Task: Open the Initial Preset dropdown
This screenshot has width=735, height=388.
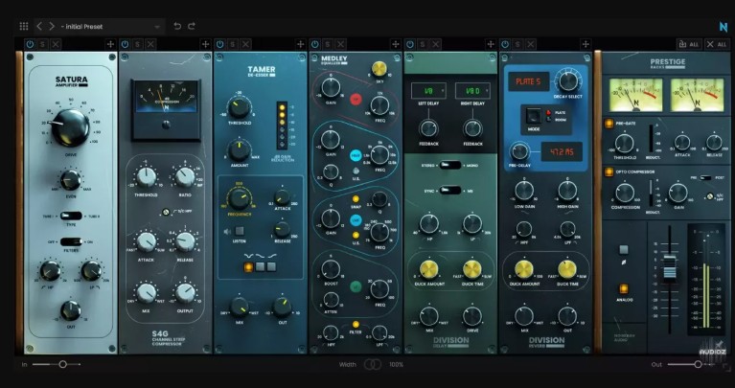Action: (x=110, y=26)
